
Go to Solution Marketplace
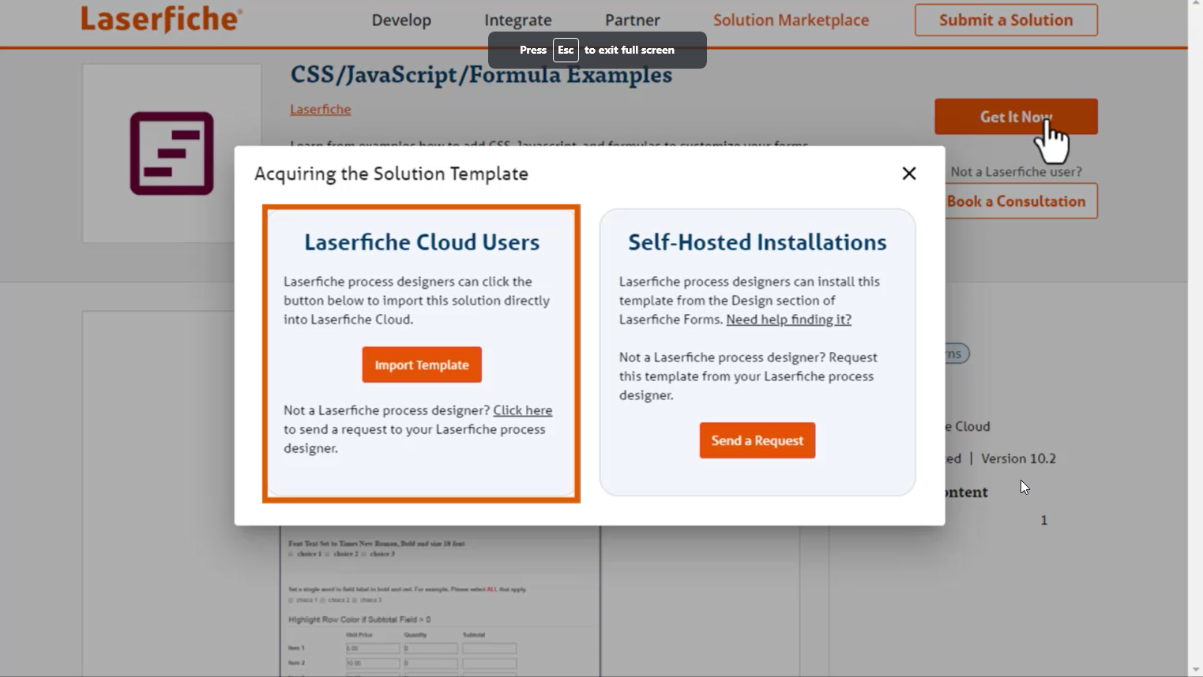pyautogui.click(x=791, y=21)
